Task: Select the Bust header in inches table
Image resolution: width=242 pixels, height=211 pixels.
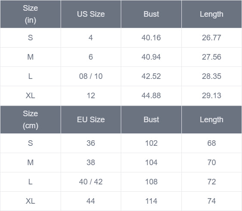Action: [151, 14]
